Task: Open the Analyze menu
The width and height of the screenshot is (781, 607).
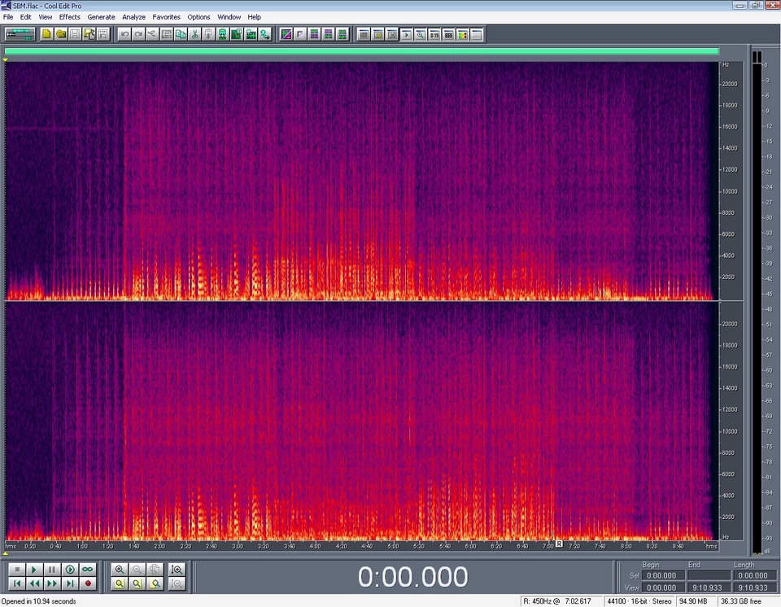Action: pos(133,16)
